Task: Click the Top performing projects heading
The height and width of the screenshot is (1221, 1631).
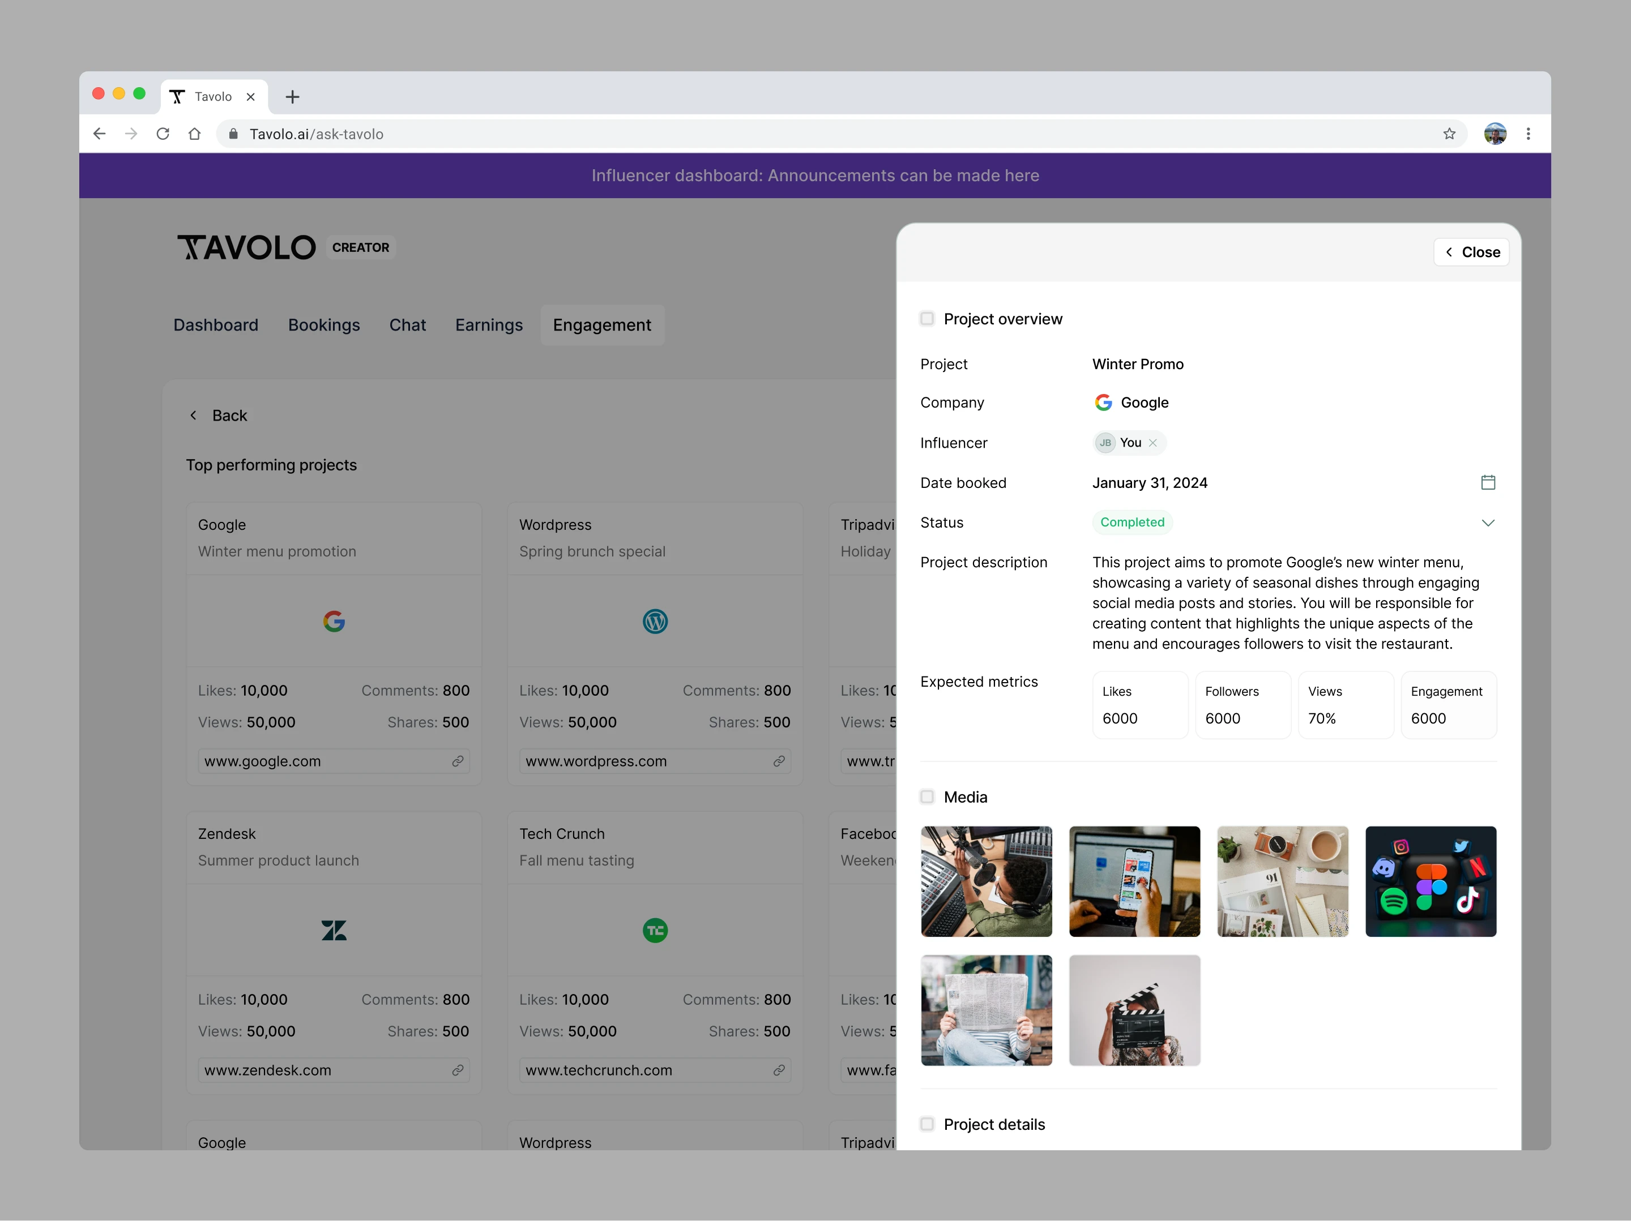Action: point(271,465)
